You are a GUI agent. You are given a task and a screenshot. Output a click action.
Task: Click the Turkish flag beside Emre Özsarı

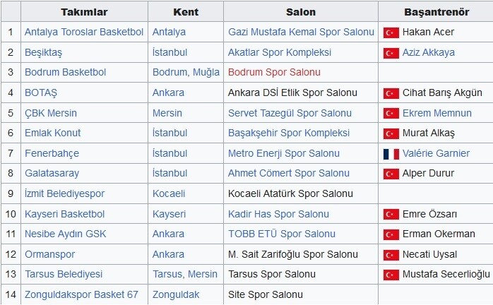point(391,215)
